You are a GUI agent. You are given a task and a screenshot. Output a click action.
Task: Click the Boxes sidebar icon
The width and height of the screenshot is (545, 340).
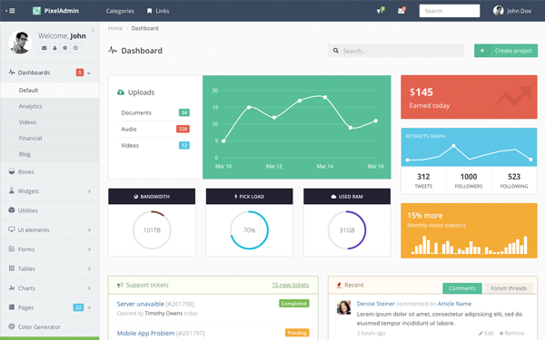[x=12, y=171]
